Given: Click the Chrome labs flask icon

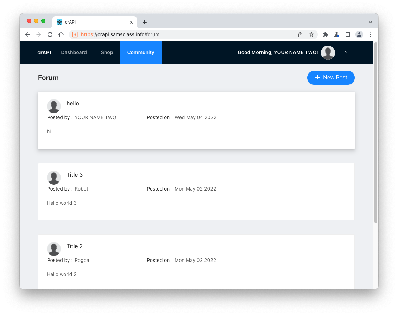Looking at the screenshot, I should coord(336,34).
